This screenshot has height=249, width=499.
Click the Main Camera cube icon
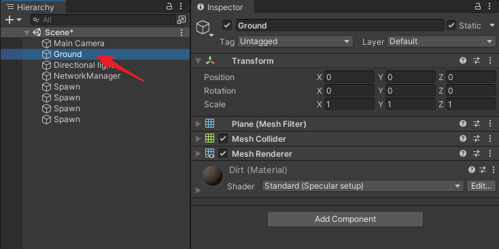click(46, 43)
